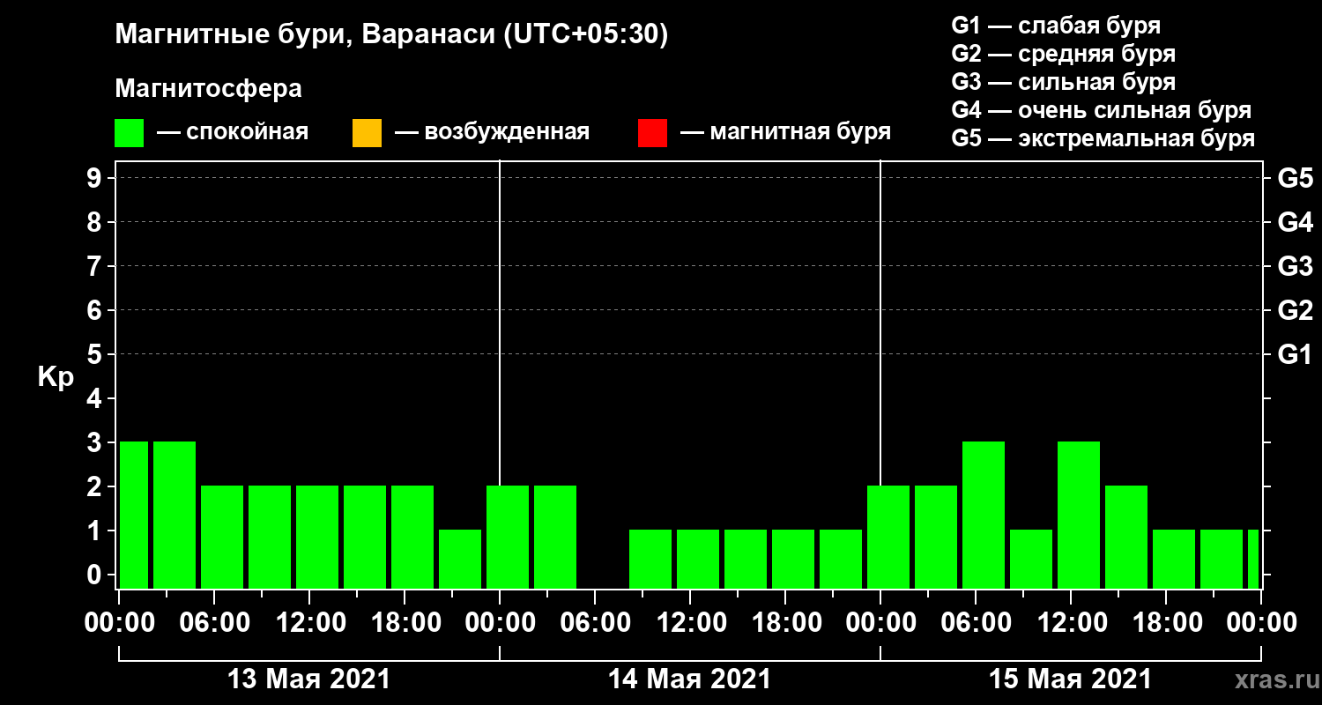Screen dimensions: 1322x705
Task: Click the green 'спокойная' legend swatch
Action: point(129,133)
